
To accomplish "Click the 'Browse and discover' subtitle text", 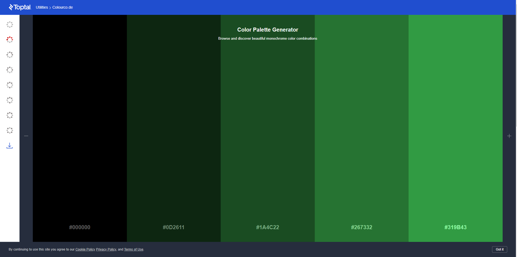I will pyautogui.click(x=268, y=39).
